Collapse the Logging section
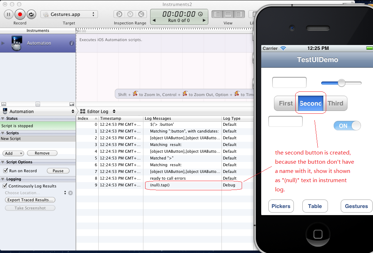The image size is (373, 253). [2, 179]
